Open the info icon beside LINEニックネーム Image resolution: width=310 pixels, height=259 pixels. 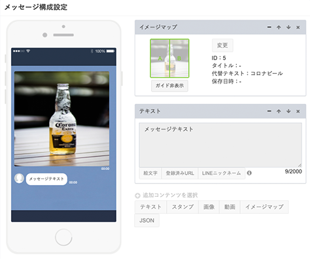(x=249, y=173)
